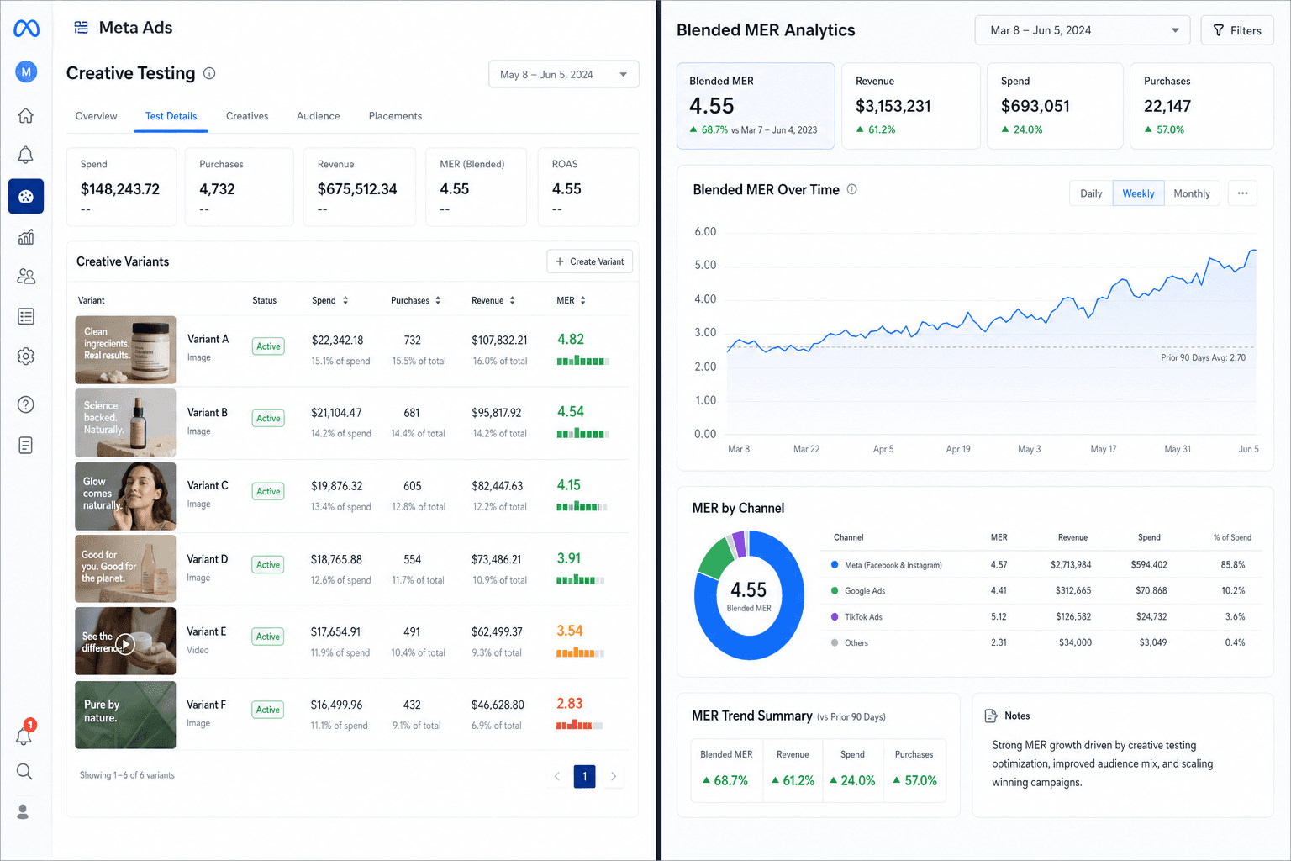Screen dimensions: 1291x861
Task: Open the audiences people icon in sidebar
Action: tap(26, 276)
